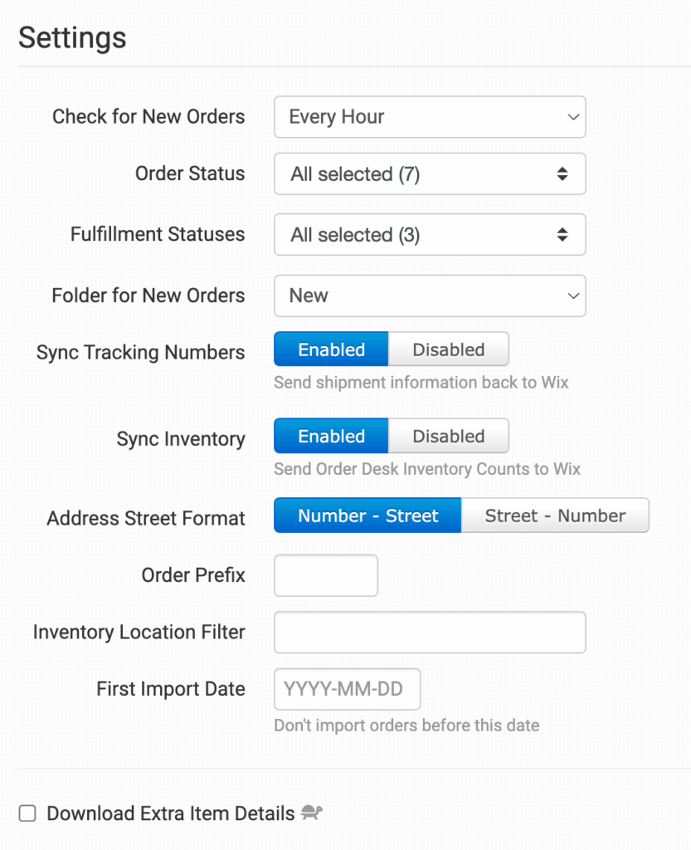Viewport: 691px width, 850px height.
Task: Select Street - Number address format
Action: click(555, 516)
